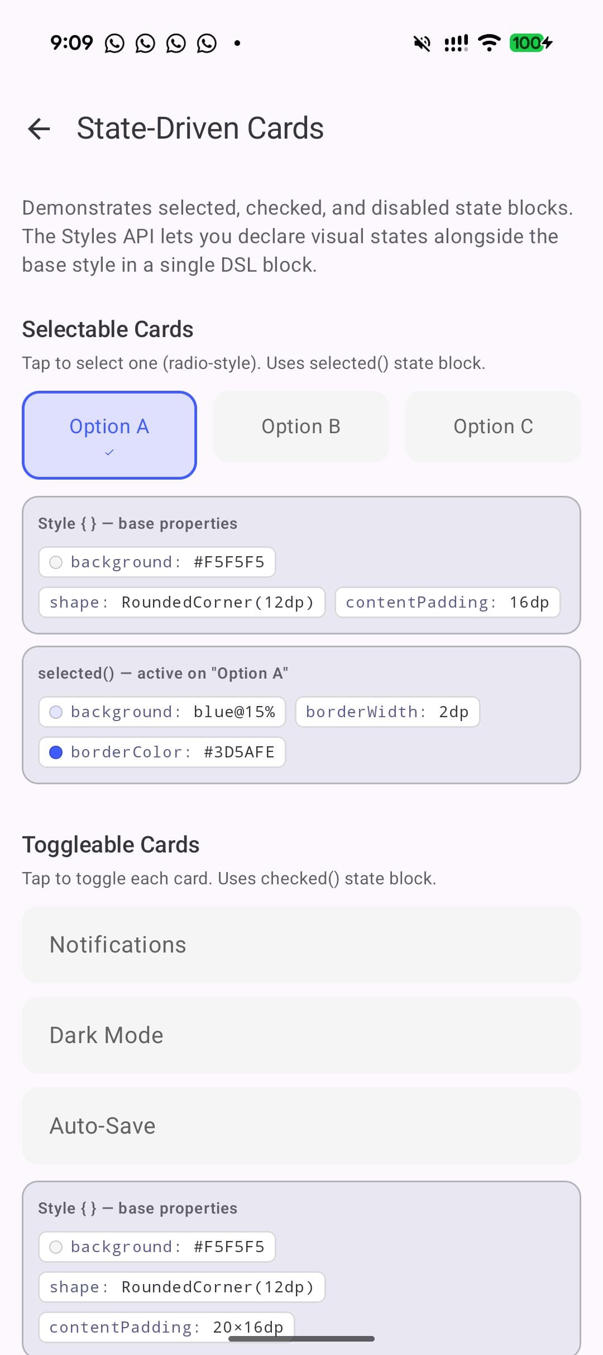Viewport: 603px width, 1355px height.
Task: Tap the blue@15% background swatch
Action: click(56, 712)
